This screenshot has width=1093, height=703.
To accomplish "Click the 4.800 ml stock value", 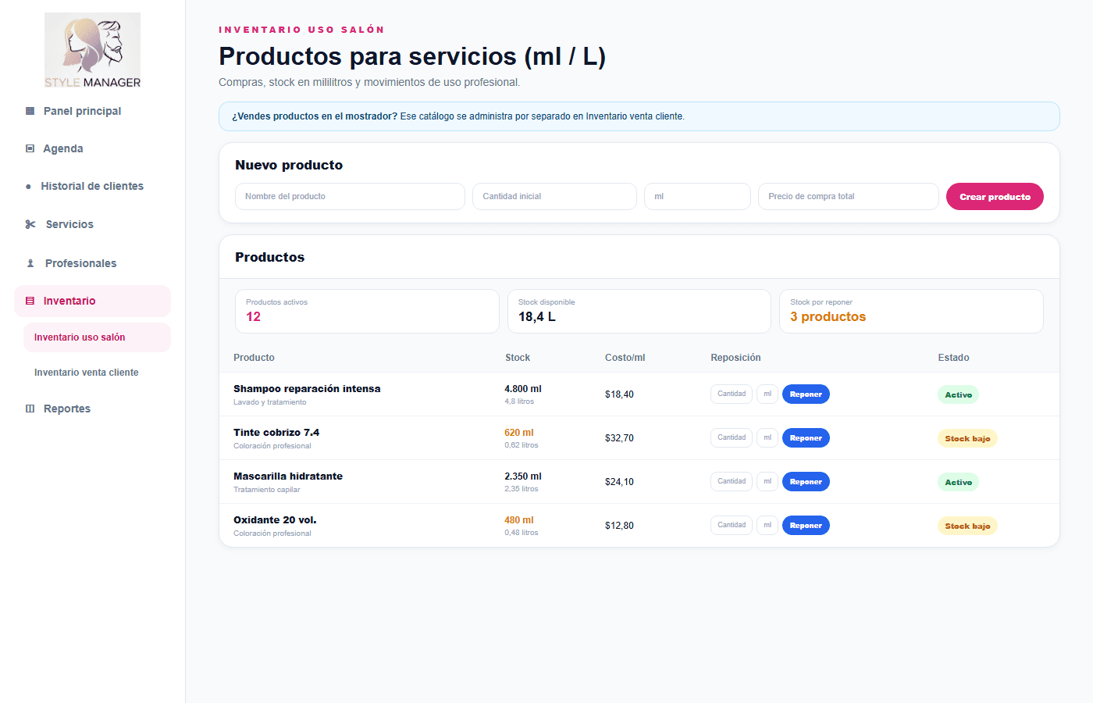I will 523,388.
